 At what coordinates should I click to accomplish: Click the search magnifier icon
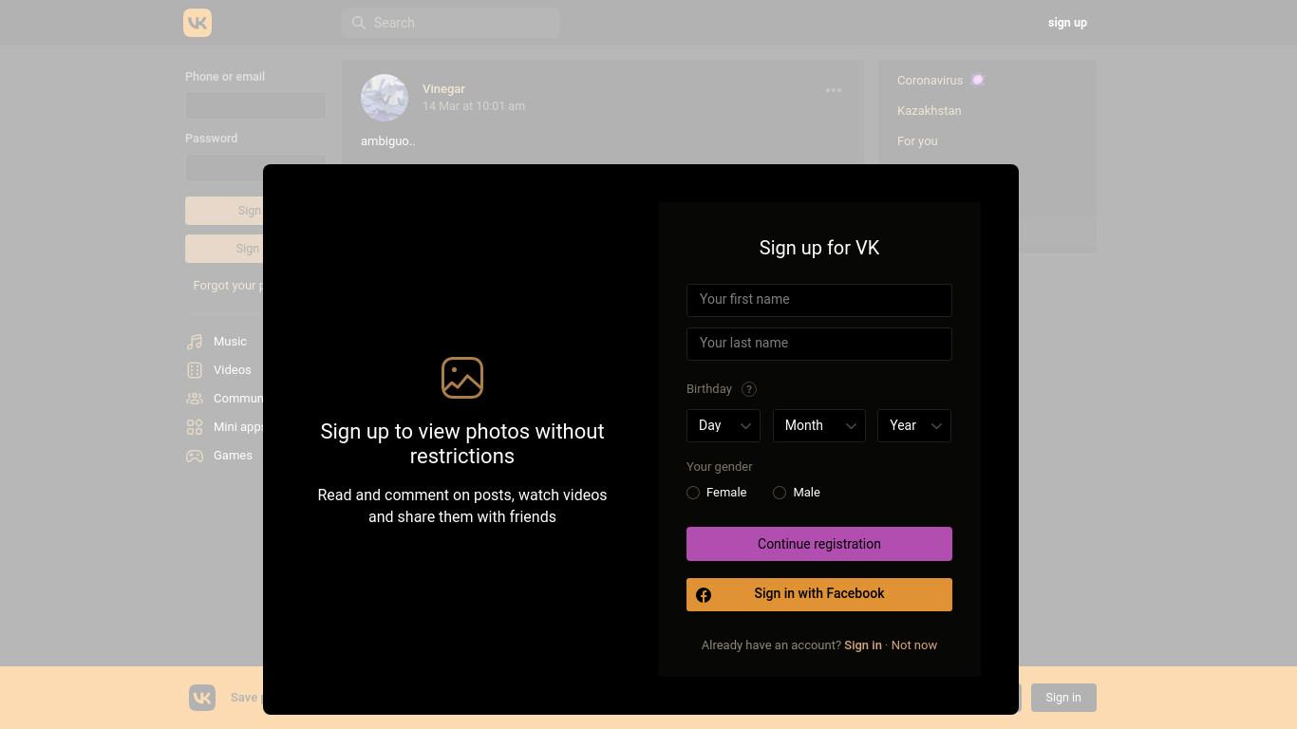(359, 23)
